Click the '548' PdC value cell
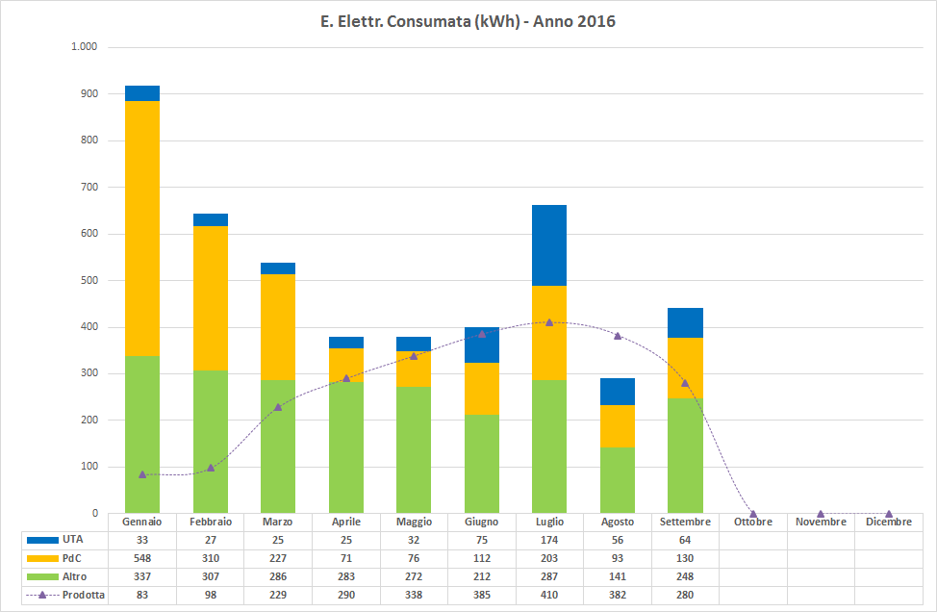 [x=142, y=558]
